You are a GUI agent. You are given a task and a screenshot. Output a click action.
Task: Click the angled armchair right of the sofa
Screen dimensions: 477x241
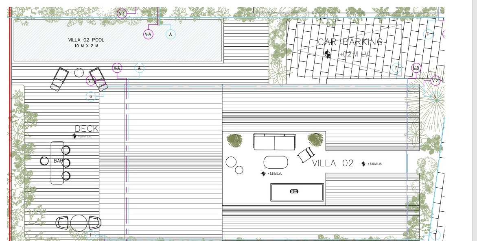point(306,154)
